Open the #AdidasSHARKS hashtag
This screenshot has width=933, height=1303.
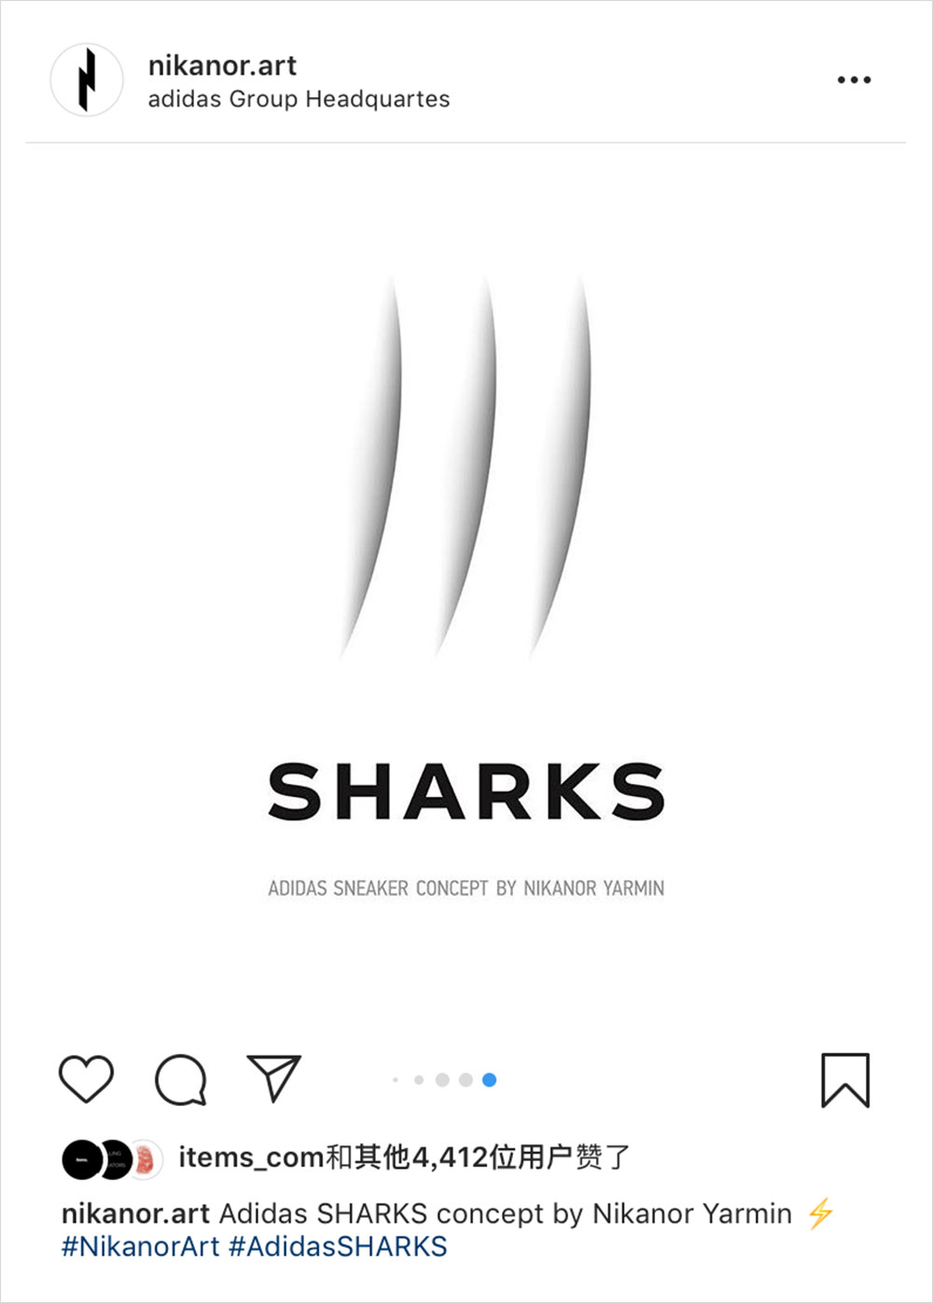[x=338, y=1247]
